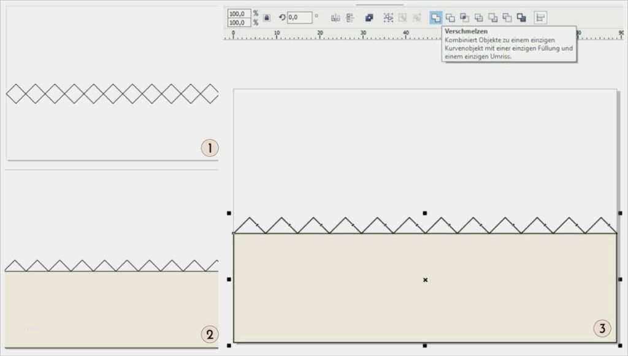This screenshot has height=356, width=628.
Task: Choose the Back minus front icon
Action: click(x=507, y=18)
